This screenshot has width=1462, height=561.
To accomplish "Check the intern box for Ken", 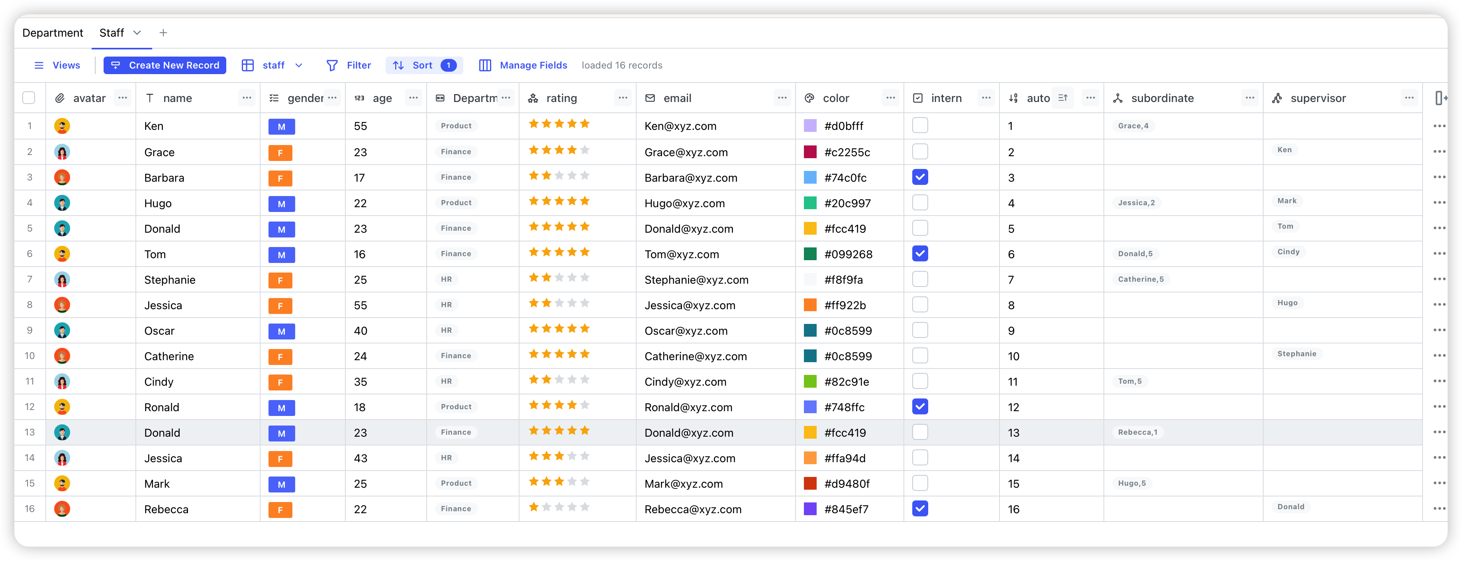I will click(919, 126).
